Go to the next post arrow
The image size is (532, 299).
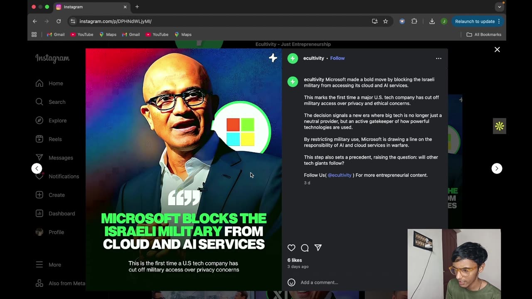pos(497,168)
